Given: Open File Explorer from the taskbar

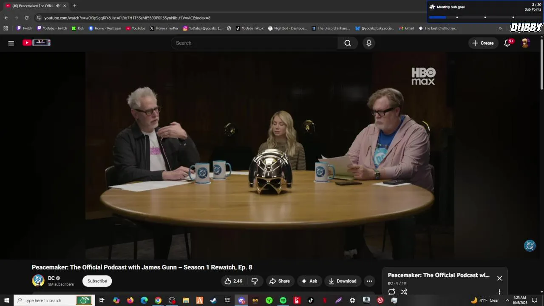Looking at the screenshot, I should point(186,300).
